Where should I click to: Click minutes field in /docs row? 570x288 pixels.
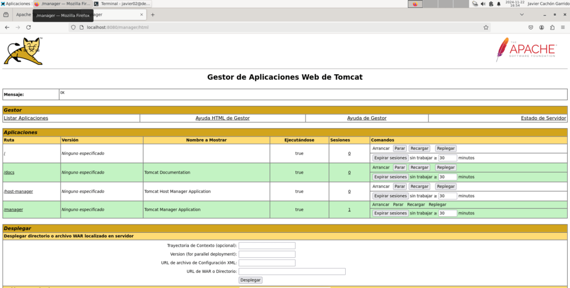tap(448, 177)
